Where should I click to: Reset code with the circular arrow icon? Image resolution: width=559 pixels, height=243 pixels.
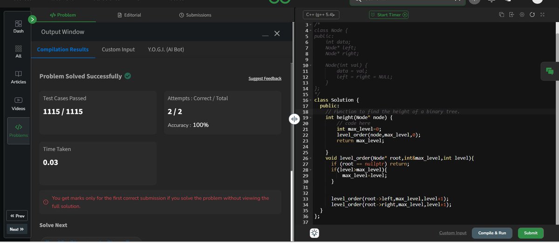(532, 15)
